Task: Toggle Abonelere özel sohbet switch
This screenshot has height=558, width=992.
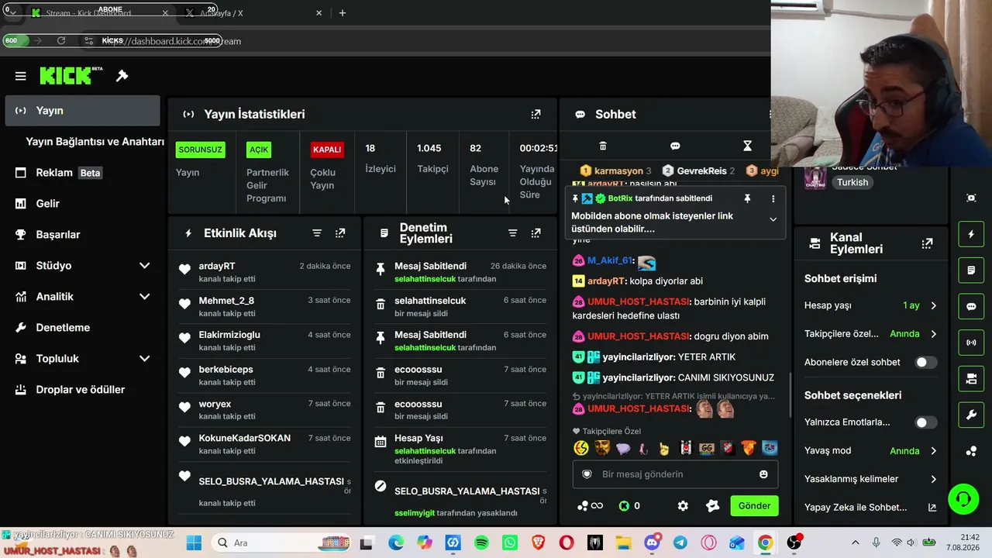Action: [x=925, y=362]
